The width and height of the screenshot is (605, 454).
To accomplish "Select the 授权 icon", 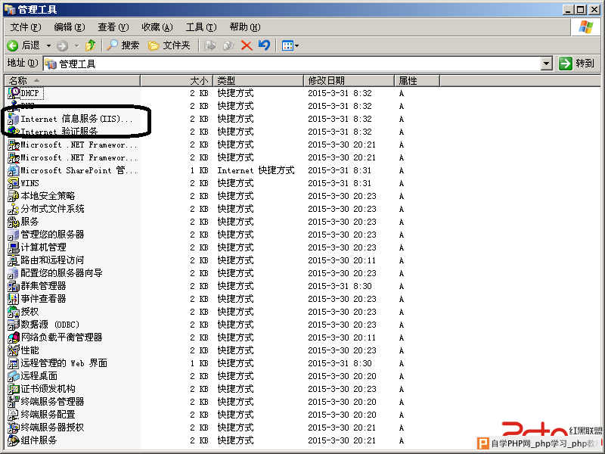I will coord(14,311).
